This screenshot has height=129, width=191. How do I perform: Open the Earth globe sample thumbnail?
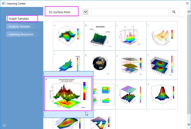tap(100, 65)
